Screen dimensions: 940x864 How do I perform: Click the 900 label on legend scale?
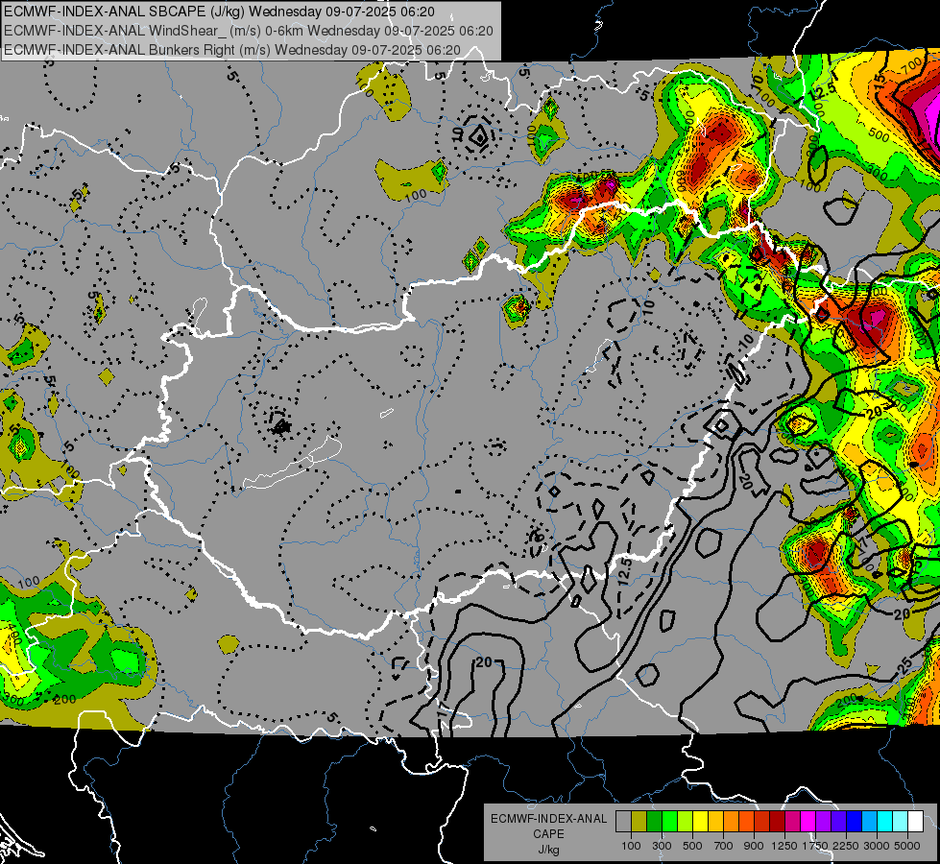coord(754,846)
